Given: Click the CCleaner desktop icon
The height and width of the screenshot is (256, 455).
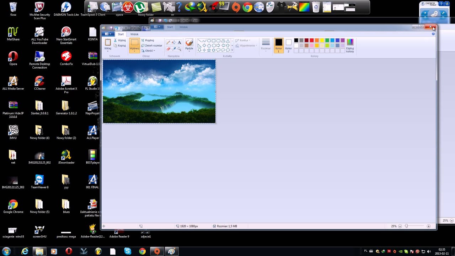Looking at the screenshot, I should [39, 83].
